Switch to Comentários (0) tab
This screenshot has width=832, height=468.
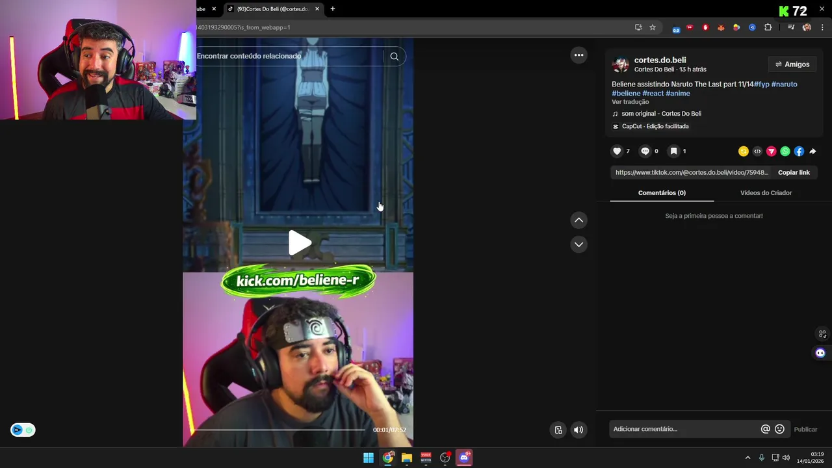coord(662,193)
